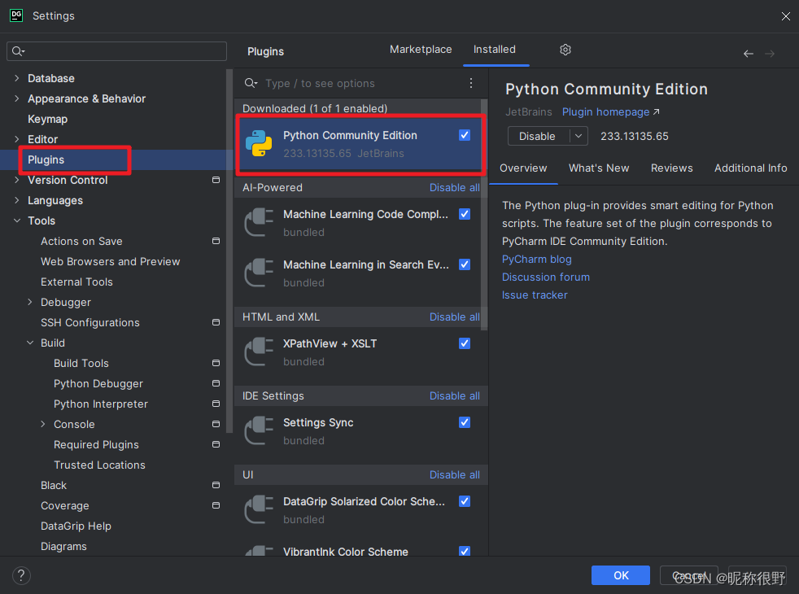The image size is (799, 594).
Task: Open the Overview tab
Action: 523,168
